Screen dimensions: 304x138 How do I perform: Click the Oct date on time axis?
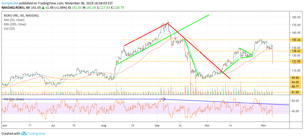pyautogui.click(x=207, y=125)
